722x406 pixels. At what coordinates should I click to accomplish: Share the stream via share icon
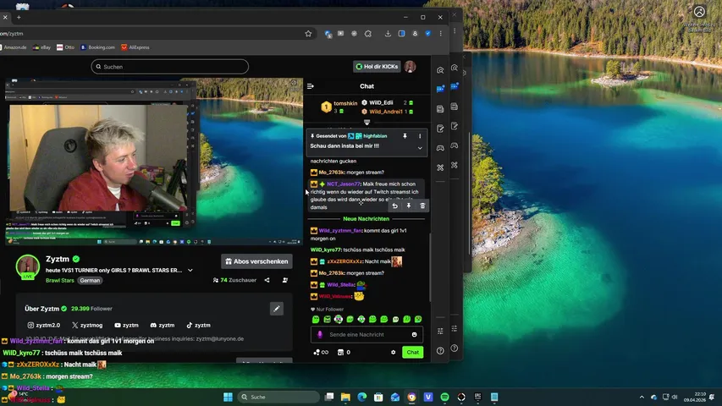tap(267, 280)
